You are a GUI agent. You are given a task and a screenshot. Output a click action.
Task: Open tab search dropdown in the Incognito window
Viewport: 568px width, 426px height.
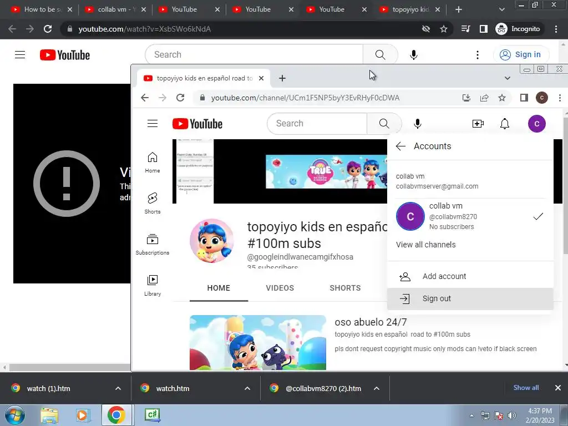click(501, 9)
